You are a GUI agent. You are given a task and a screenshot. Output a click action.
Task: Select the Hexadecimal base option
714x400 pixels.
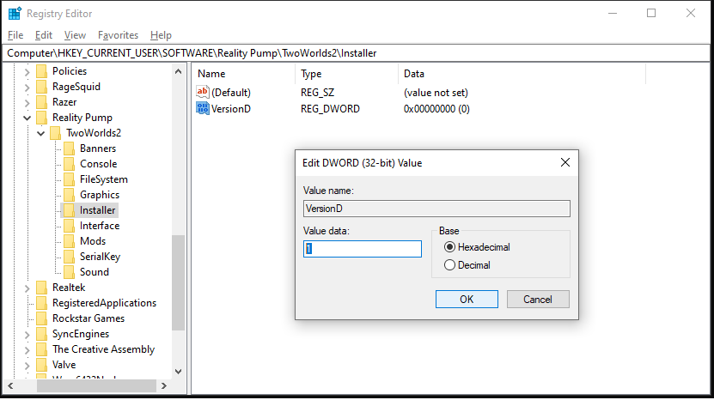449,247
